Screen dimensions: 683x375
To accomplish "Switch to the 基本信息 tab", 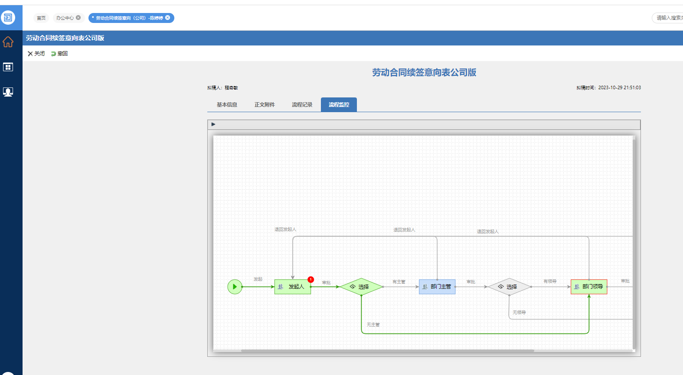I will (x=227, y=105).
